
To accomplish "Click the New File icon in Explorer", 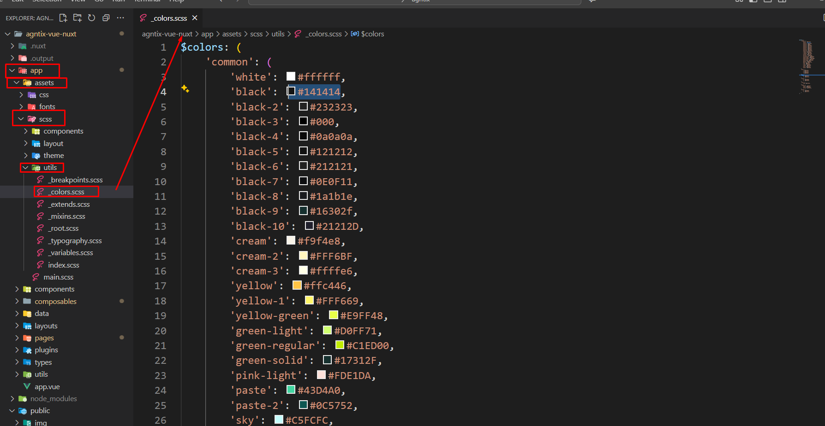I will [63, 18].
